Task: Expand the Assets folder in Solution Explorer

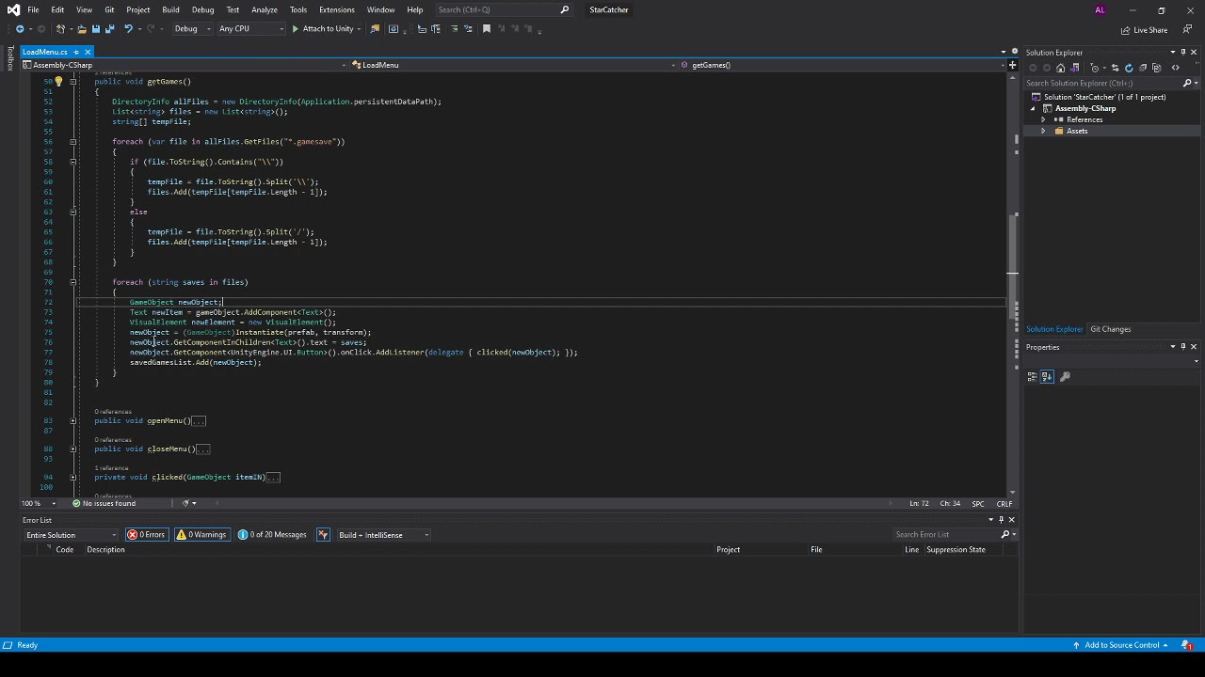Action: (x=1043, y=132)
